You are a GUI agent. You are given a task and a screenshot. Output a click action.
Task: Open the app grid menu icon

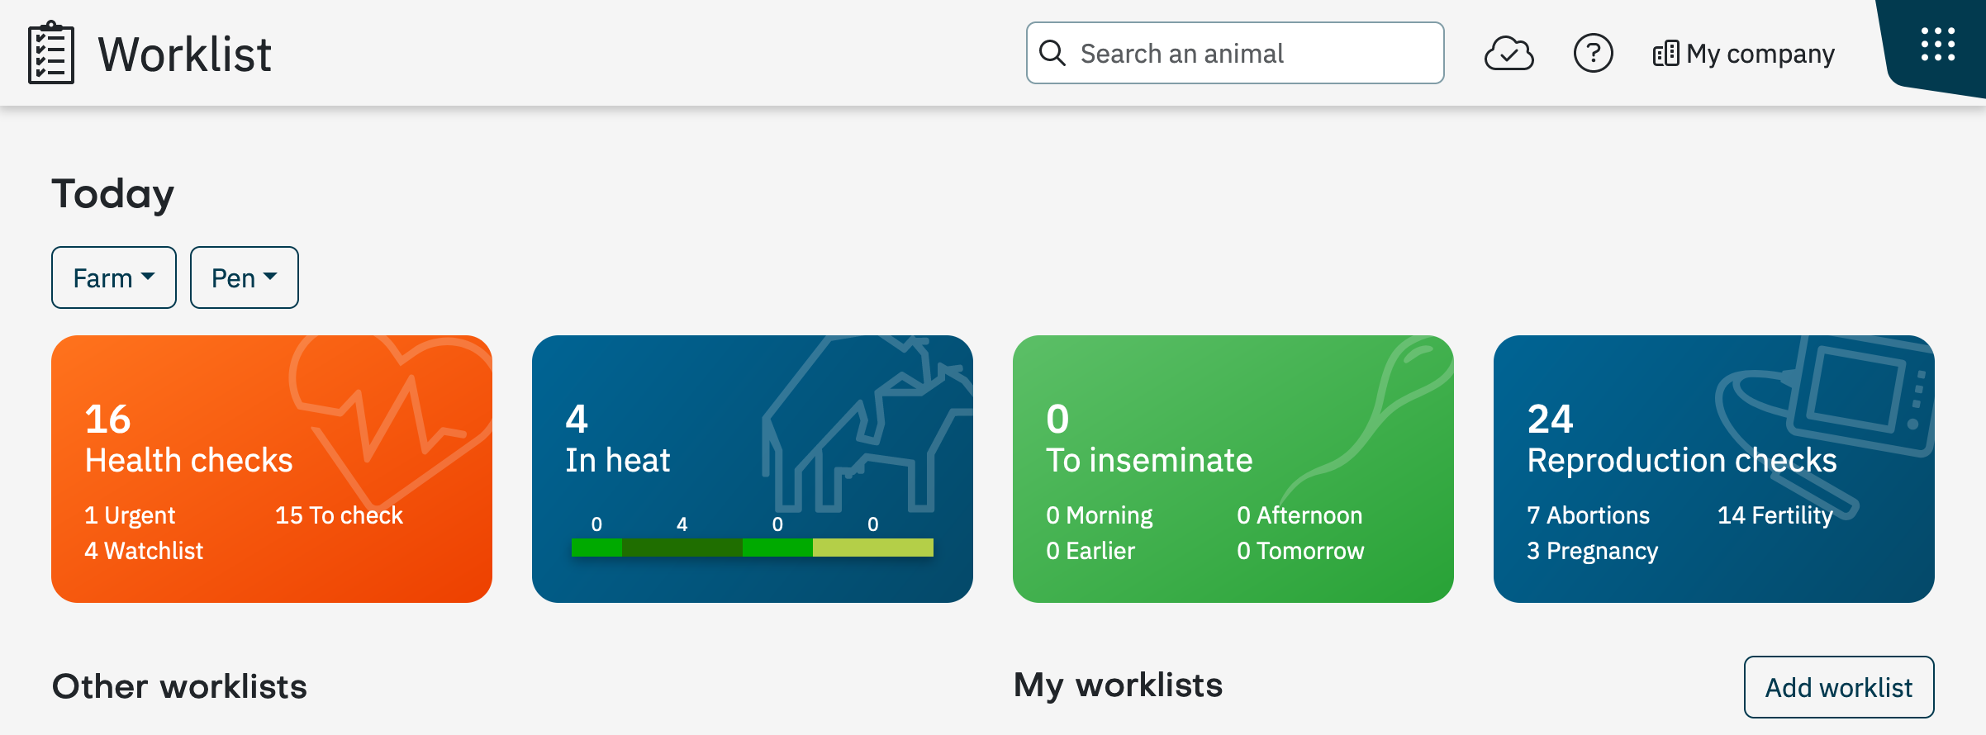(x=1937, y=45)
